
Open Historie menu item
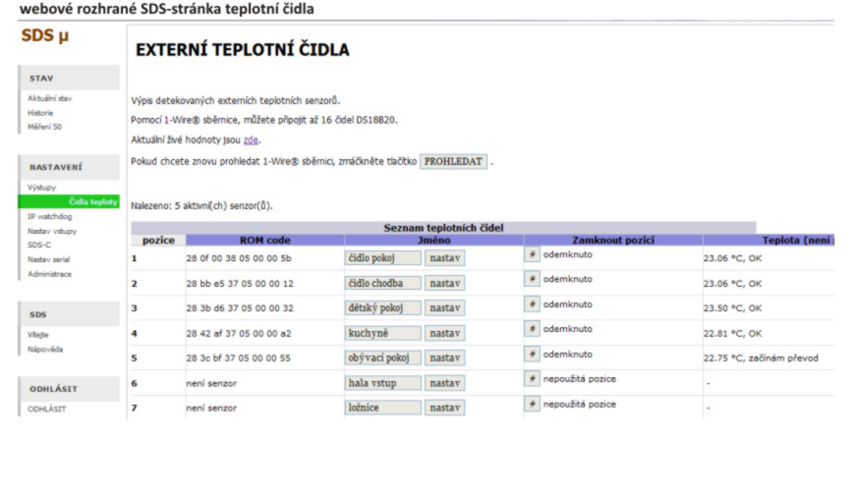(40, 113)
